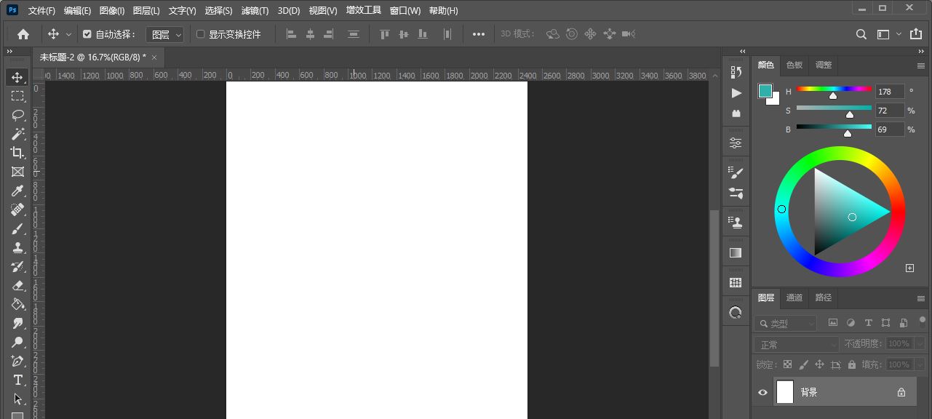Click the foreground teal color swatch

(x=765, y=91)
